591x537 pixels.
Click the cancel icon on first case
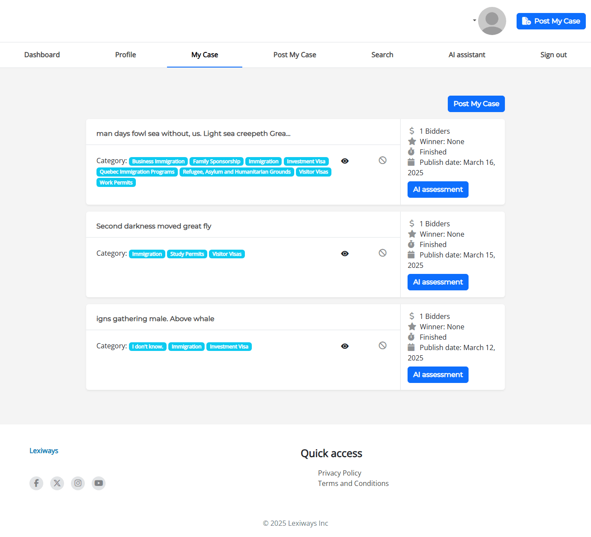pyautogui.click(x=382, y=161)
